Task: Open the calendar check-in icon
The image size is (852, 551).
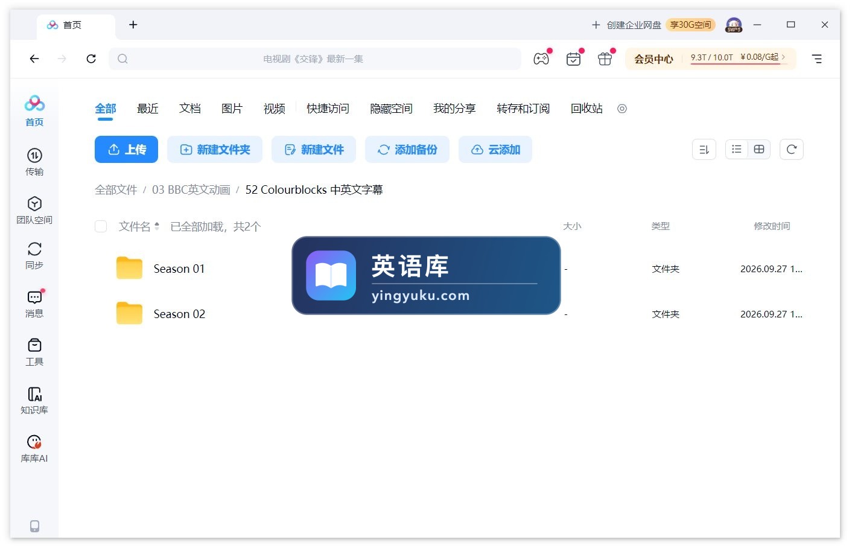Action: coord(573,59)
